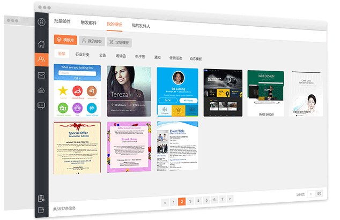Screen dimensions: 340x220
Task: Open the pink Event Name invitation template
Action: pos(129,147)
